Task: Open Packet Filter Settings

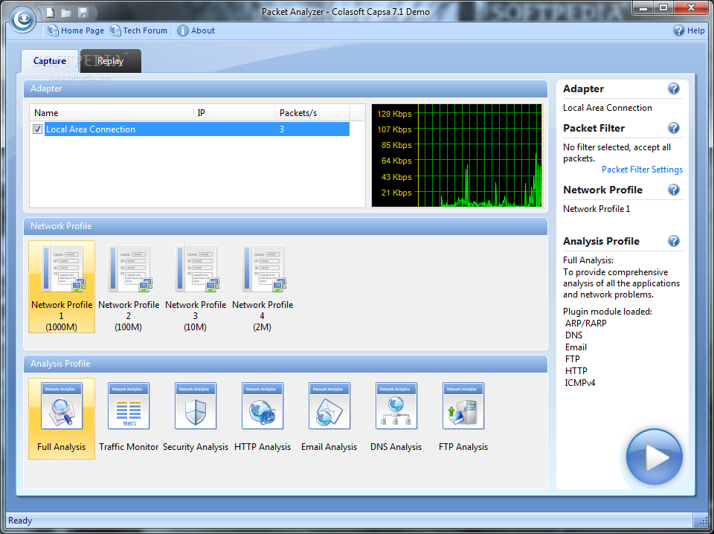Action: click(641, 169)
